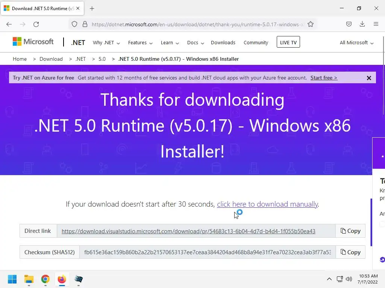
Task: Go to the .NET home link
Action: 78,43
